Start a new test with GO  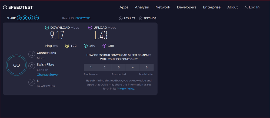(16, 65)
